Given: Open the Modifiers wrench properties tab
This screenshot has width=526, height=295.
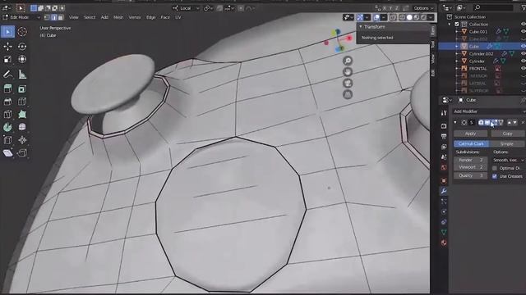Looking at the screenshot, I should click(444, 191).
